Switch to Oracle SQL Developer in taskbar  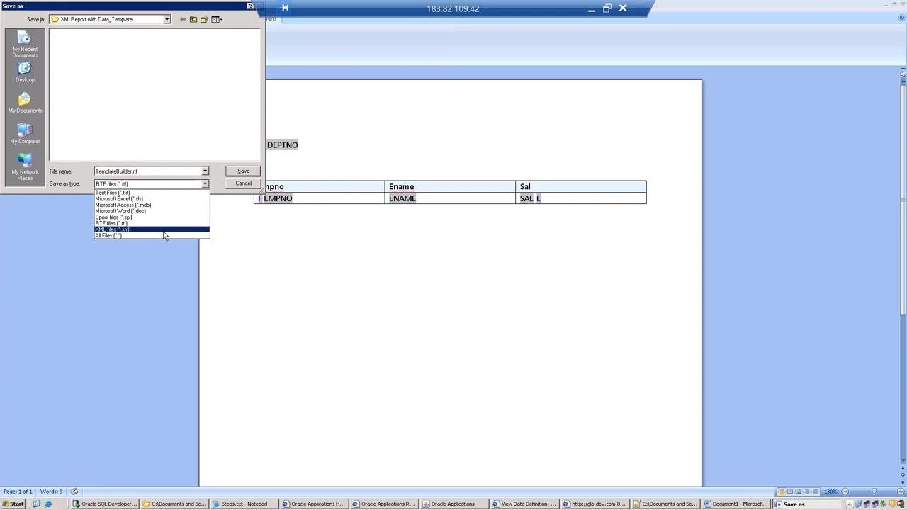[106, 504]
